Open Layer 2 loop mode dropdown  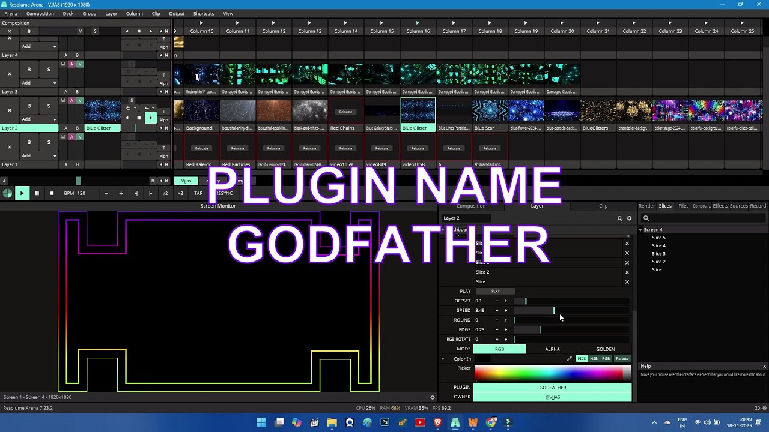click(130, 109)
